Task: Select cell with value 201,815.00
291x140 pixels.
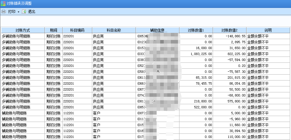Action: 230,78
